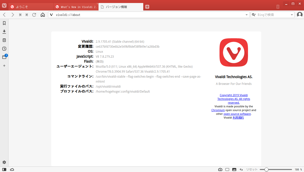The image size is (304, 172).
Task: Open the Window panel with badge
Action: pyautogui.click(x=4, y=57)
